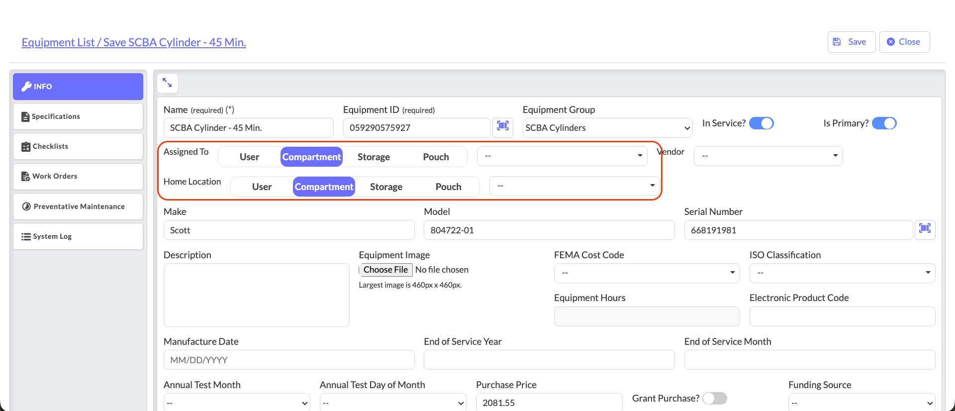This screenshot has height=411, width=955.
Task: Open the Funding Source dropdown
Action: click(861, 403)
